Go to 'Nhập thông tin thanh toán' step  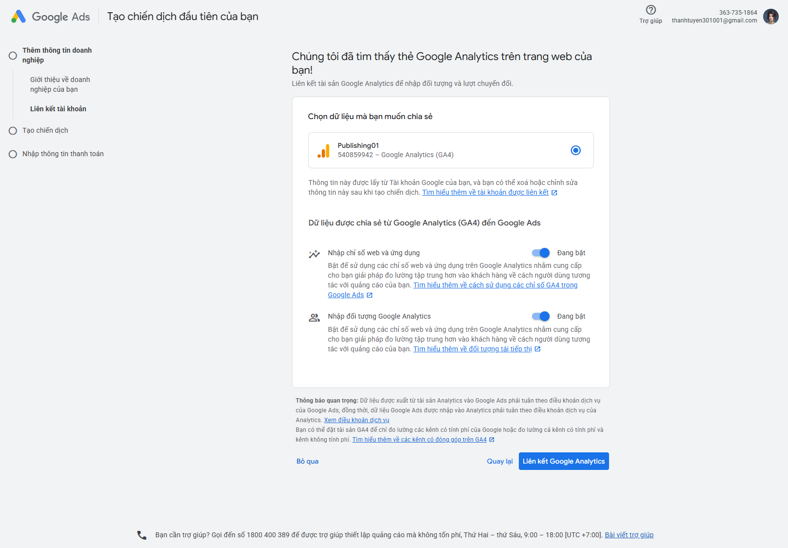click(63, 154)
